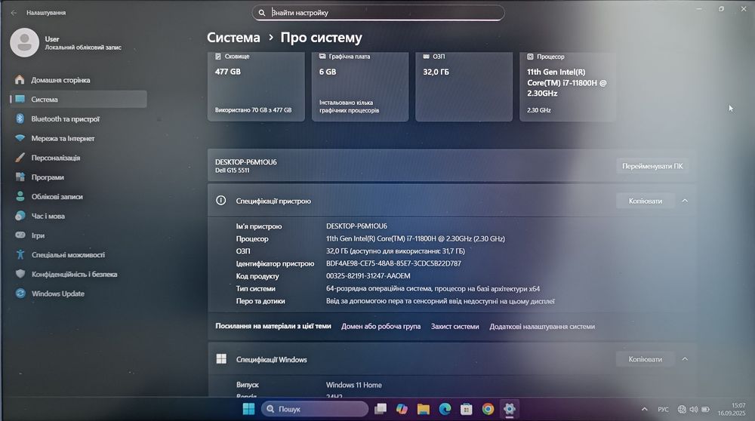Click the home icon beside Домашня сторінка

point(20,79)
